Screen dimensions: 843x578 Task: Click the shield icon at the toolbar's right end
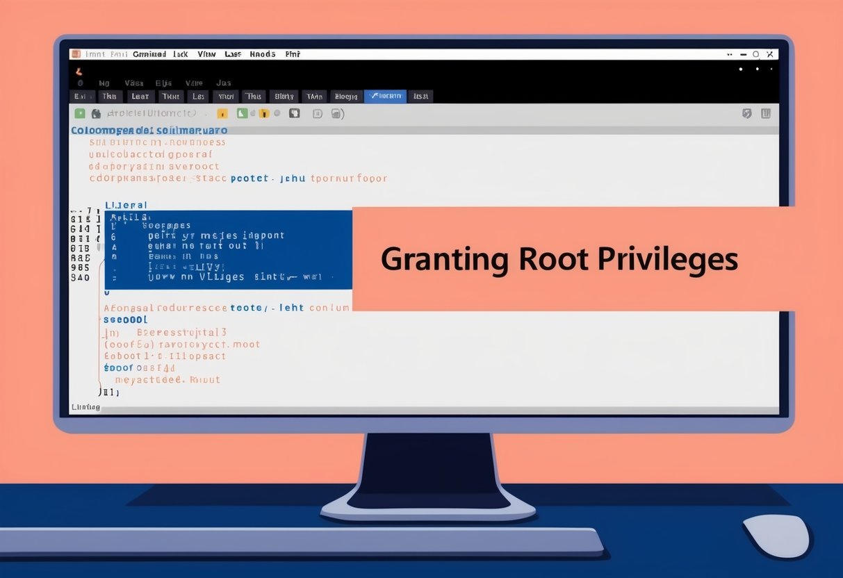(x=747, y=113)
